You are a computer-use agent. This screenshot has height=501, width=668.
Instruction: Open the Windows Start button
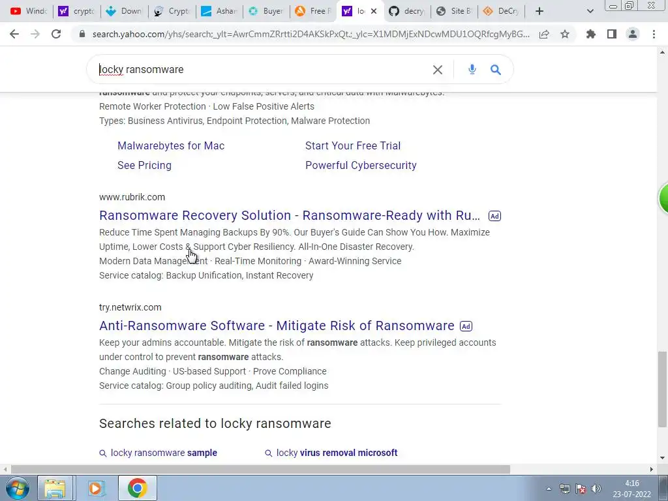coord(17,488)
